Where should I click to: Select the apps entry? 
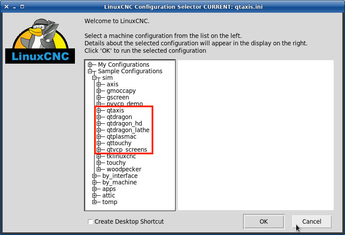pos(109,189)
